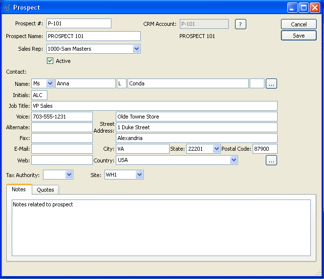
Task: Open the State dropdown list
Action: click(x=216, y=149)
